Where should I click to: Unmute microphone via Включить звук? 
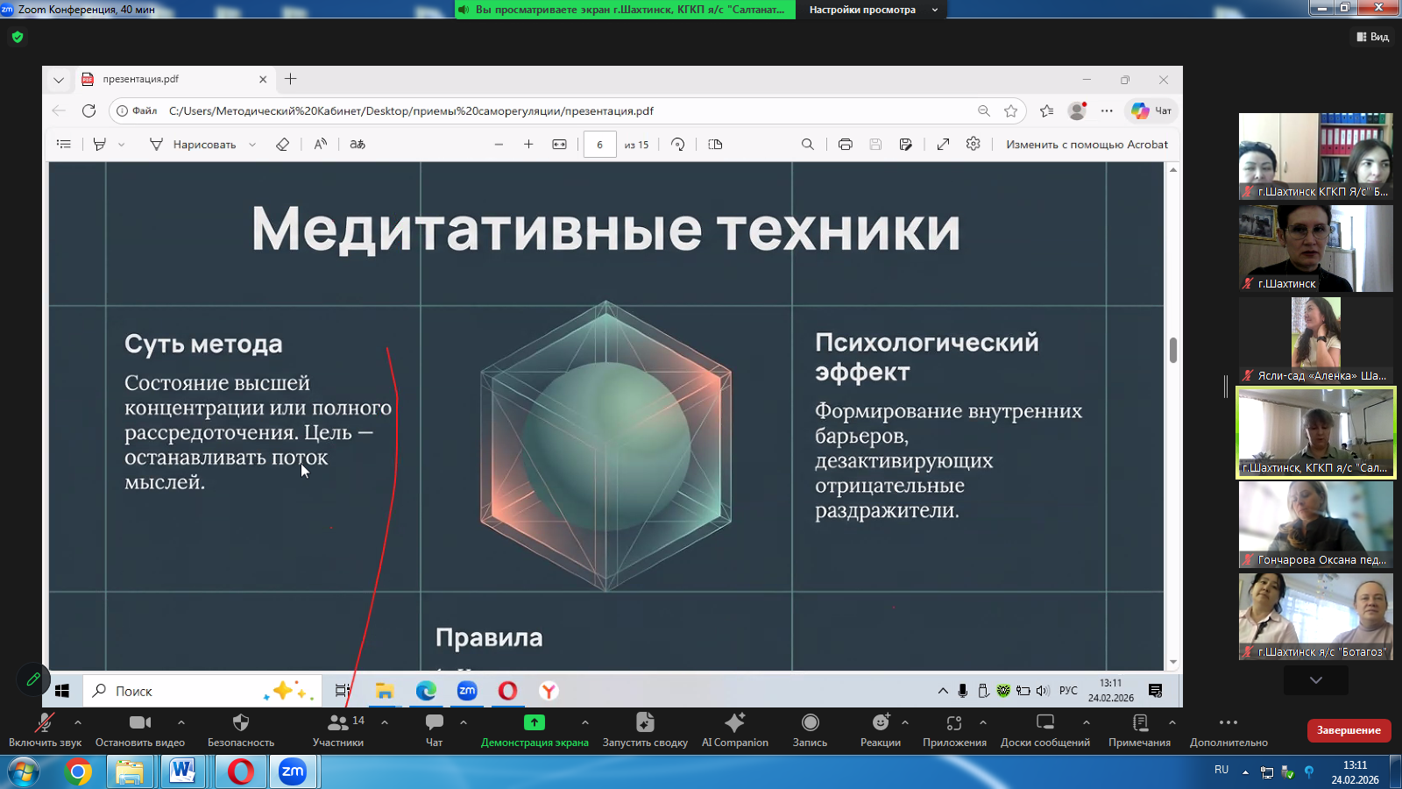point(44,729)
